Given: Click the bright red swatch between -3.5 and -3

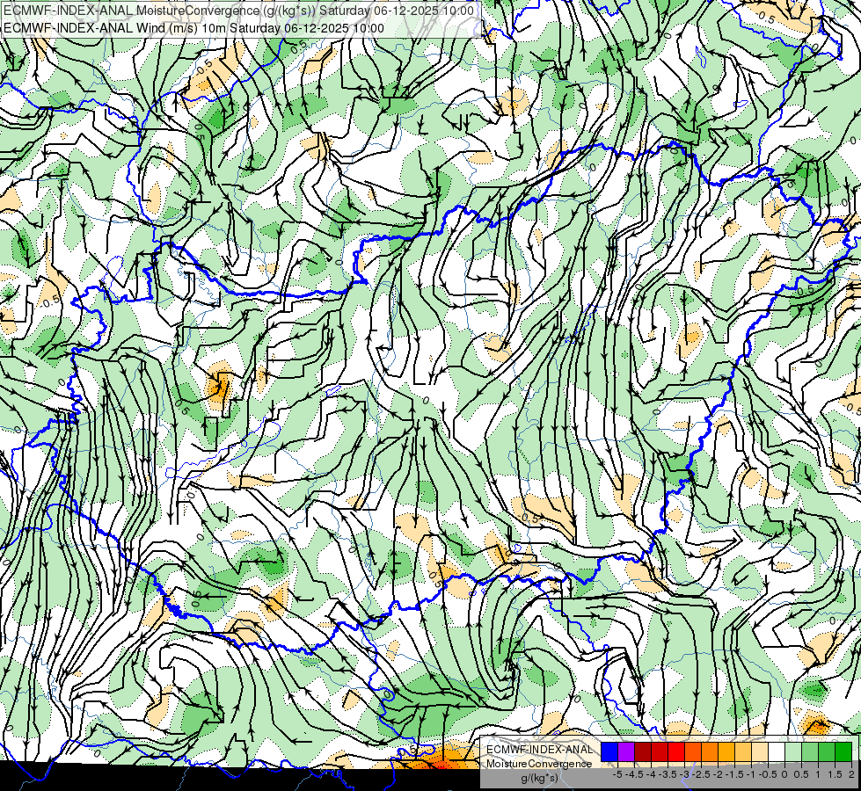Looking at the screenshot, I should [676, 752].
